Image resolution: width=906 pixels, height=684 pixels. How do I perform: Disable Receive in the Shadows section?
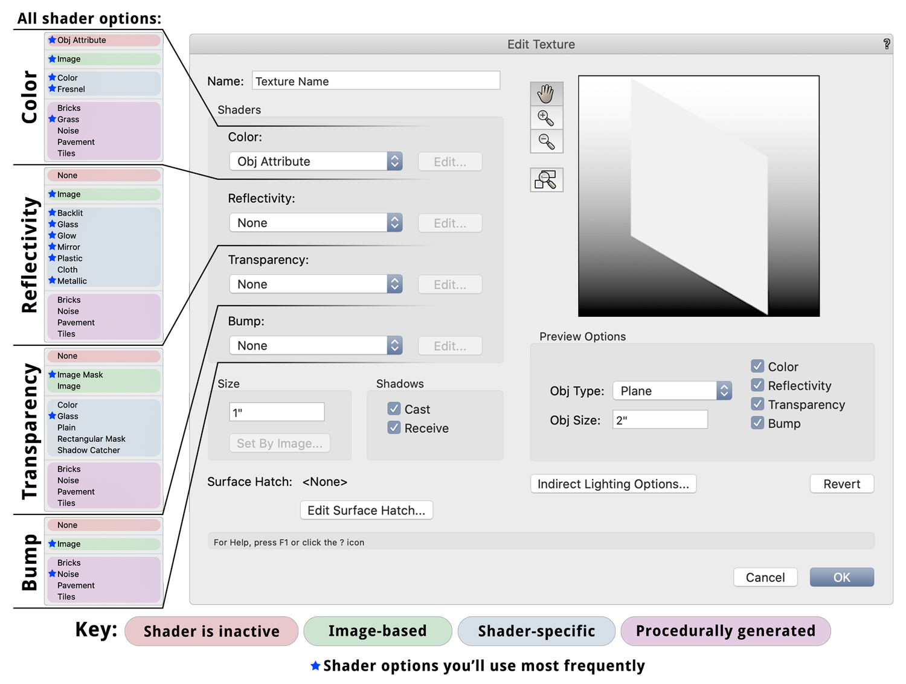click(x=394, y=427)
